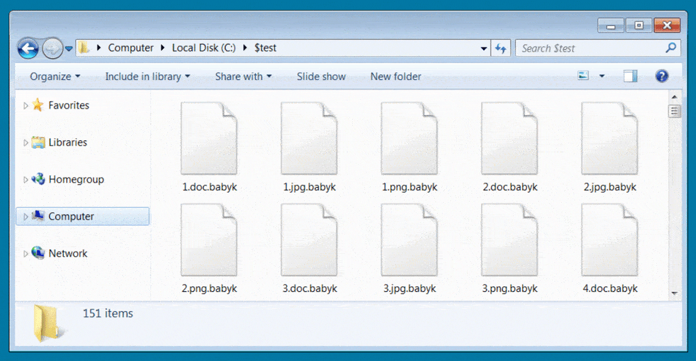Click the scrollbar up arrow
The image size is (696, 361).
click(x=674, y=97)
